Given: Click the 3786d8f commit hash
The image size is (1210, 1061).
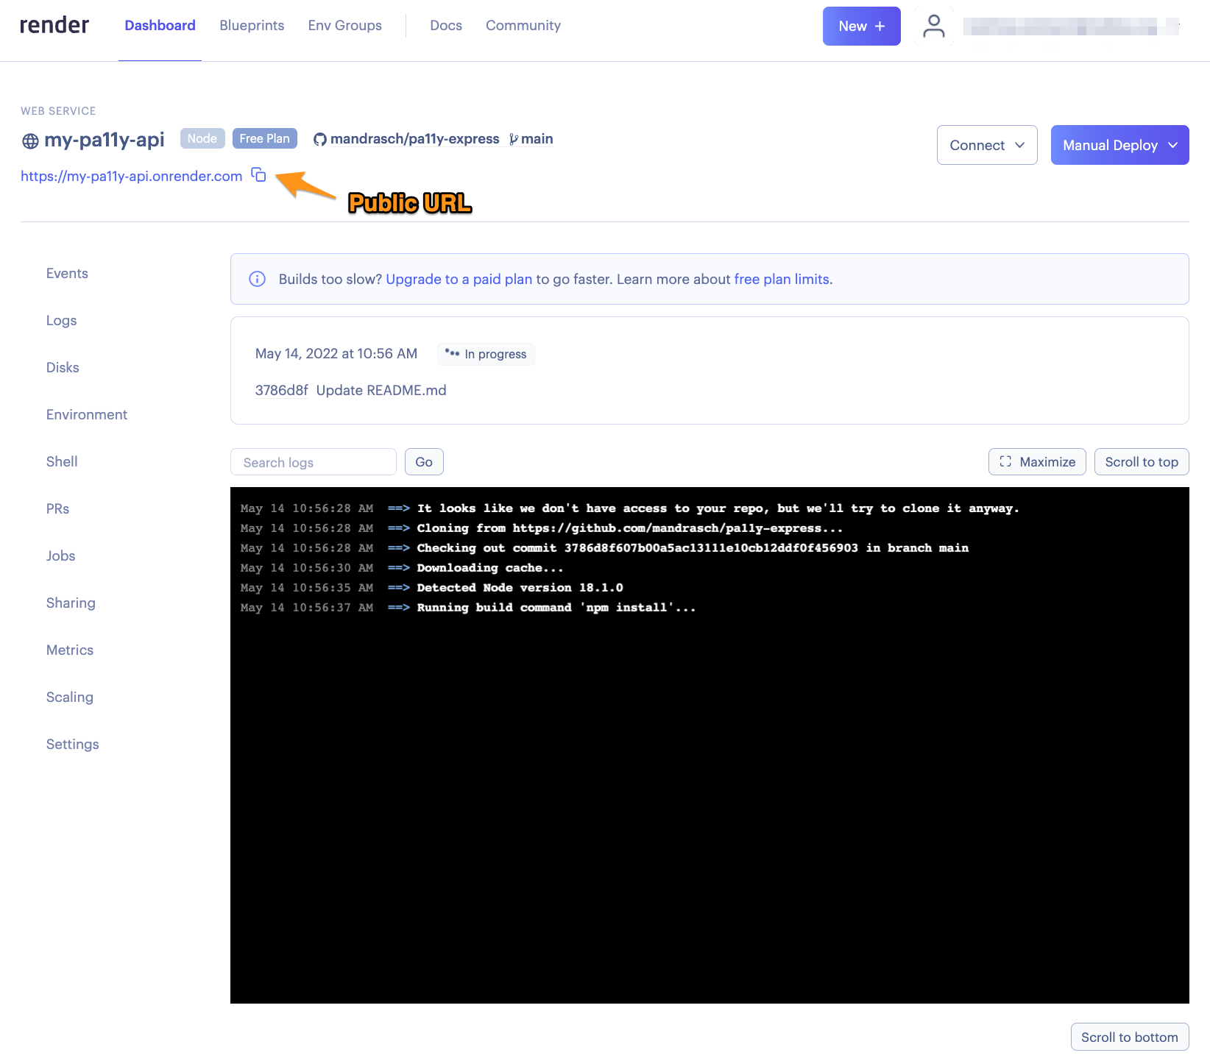Looking at the screenshot, I should (281, 390).
